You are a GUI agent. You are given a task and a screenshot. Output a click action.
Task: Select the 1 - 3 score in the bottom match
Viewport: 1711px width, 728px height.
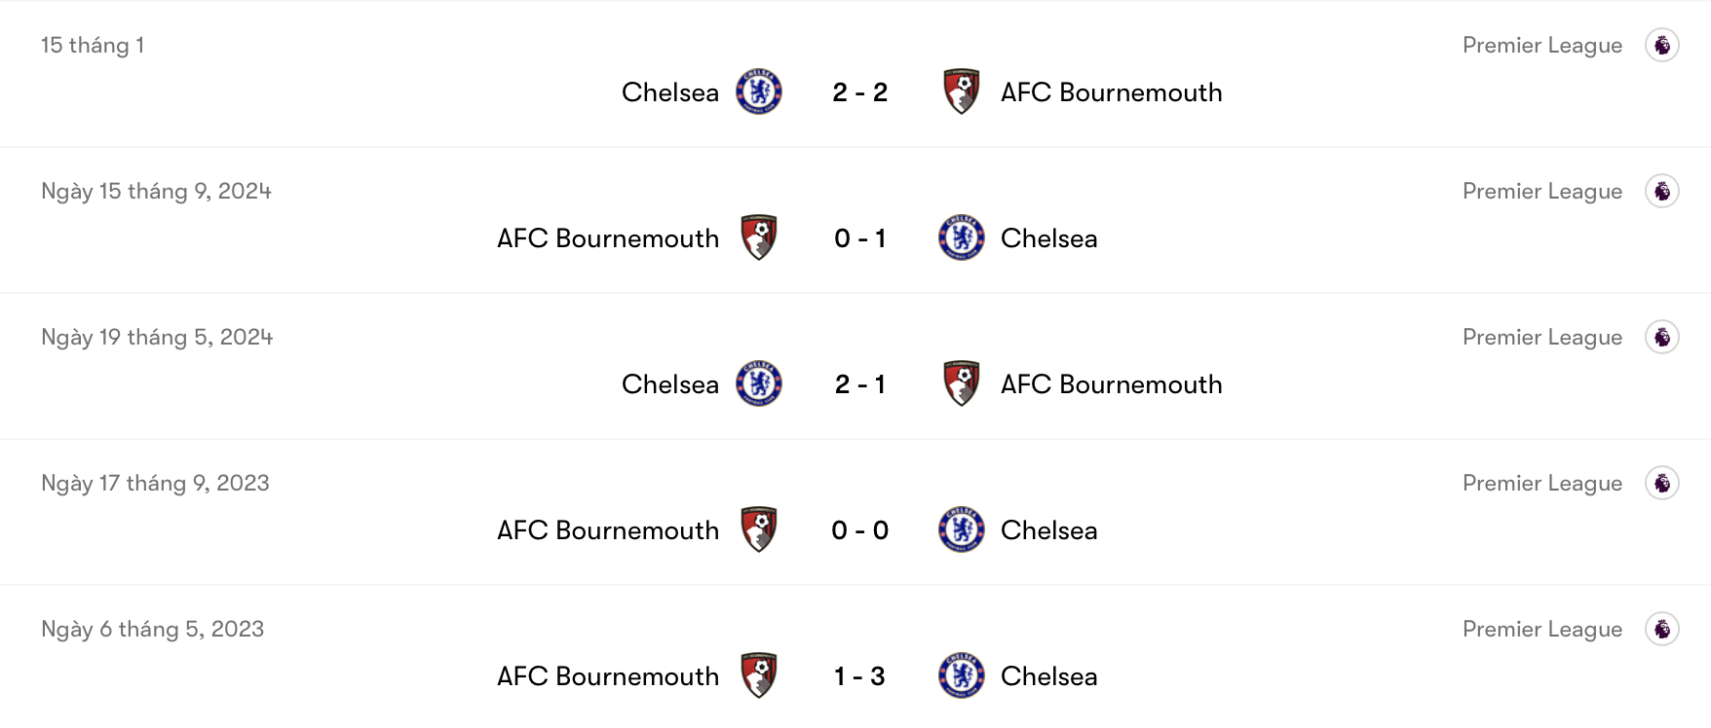857,675
